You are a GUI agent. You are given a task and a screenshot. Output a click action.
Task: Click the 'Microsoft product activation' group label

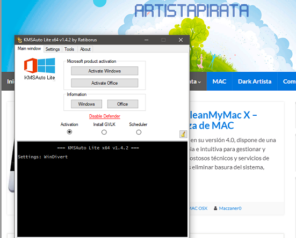coord(91,61)
